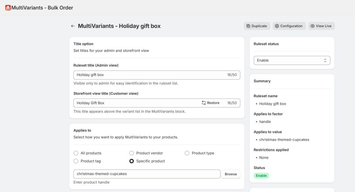355x192 pixels.
Task: Click the product handle text field
Action: [x=147, y=174]
